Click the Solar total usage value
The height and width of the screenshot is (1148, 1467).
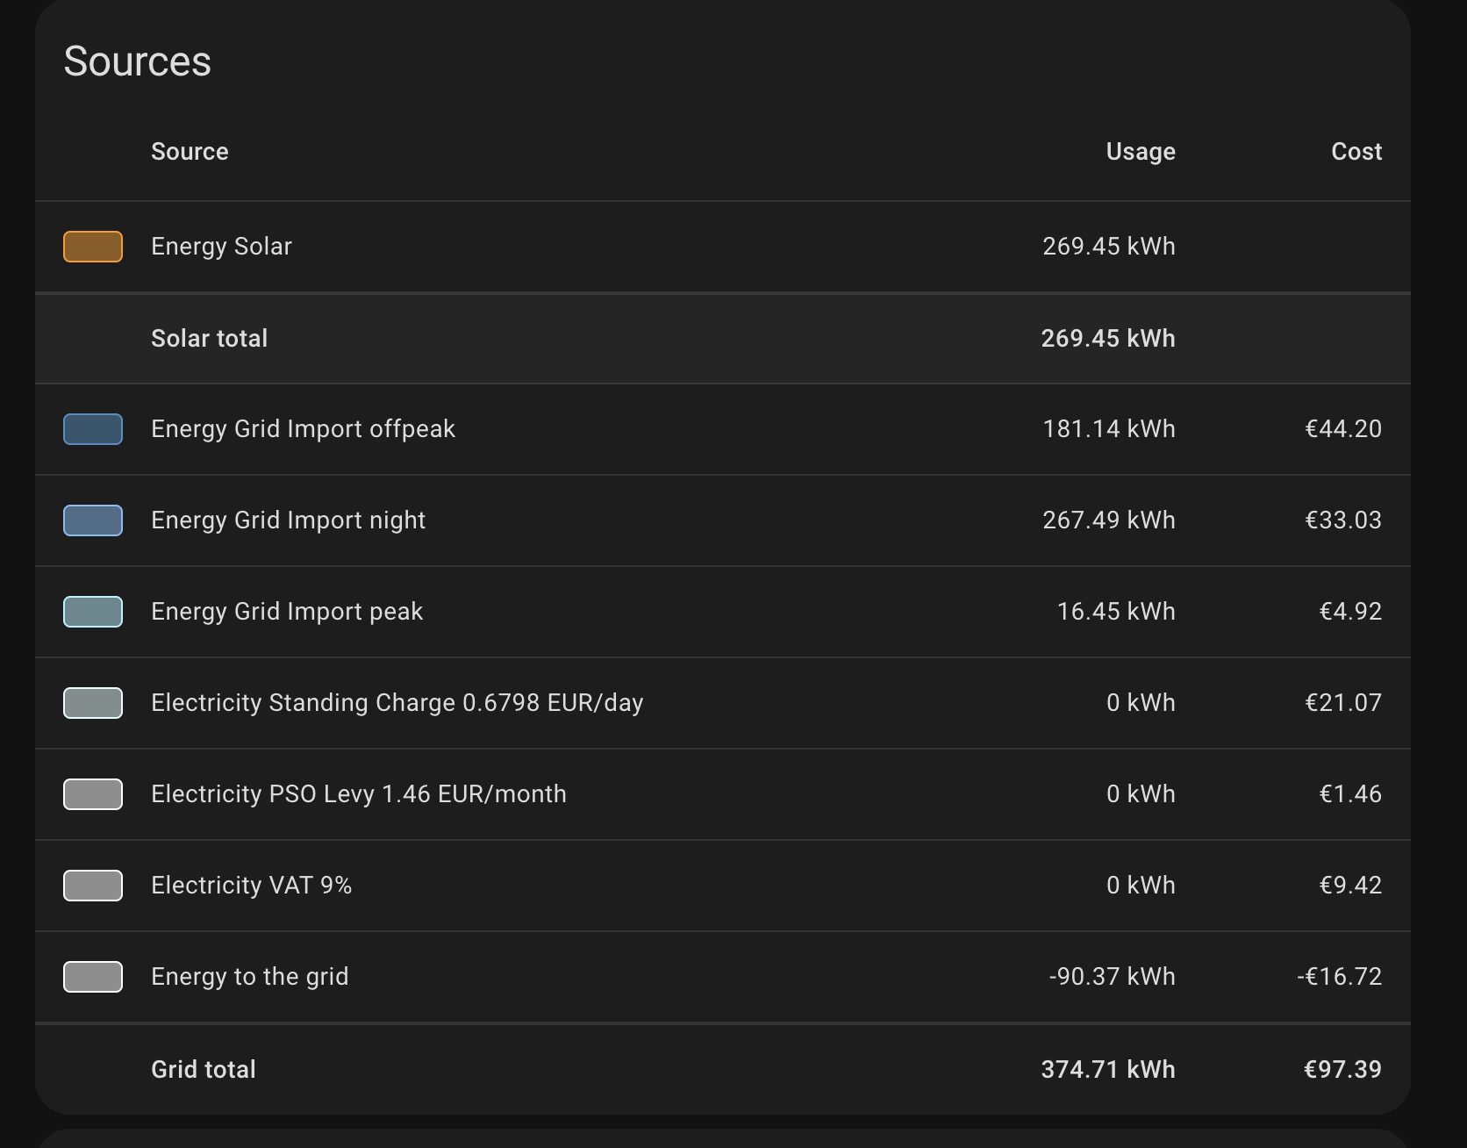(1108, 338)
